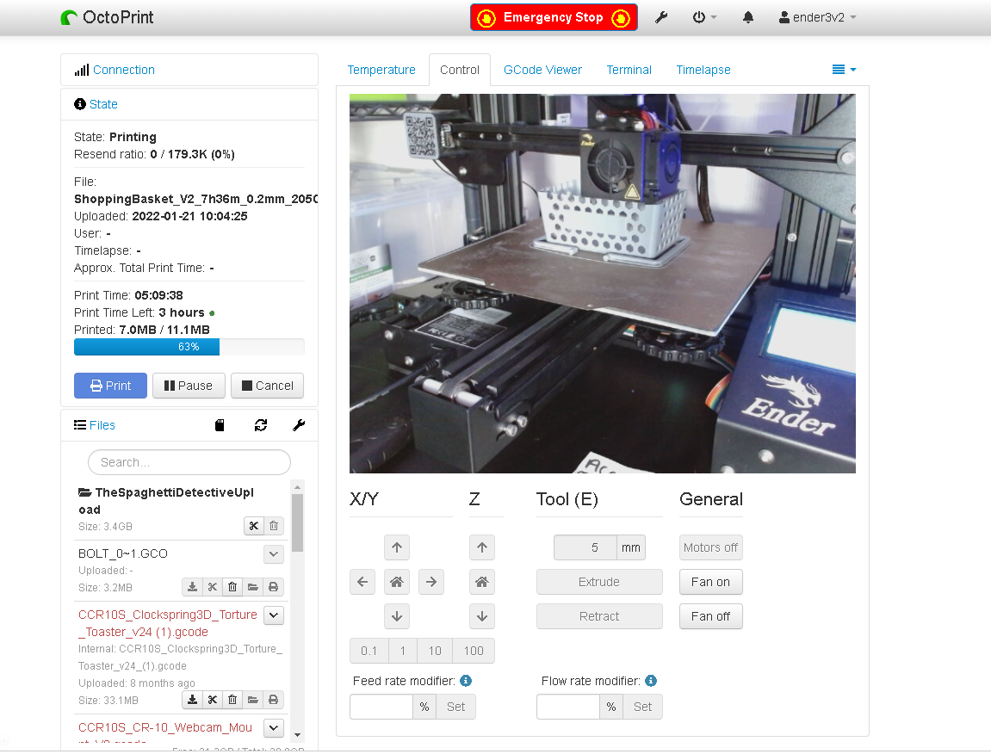Select 0.1 mm jog distance
The height and width of the screenshot is (754, 991).
coord(369,651)
